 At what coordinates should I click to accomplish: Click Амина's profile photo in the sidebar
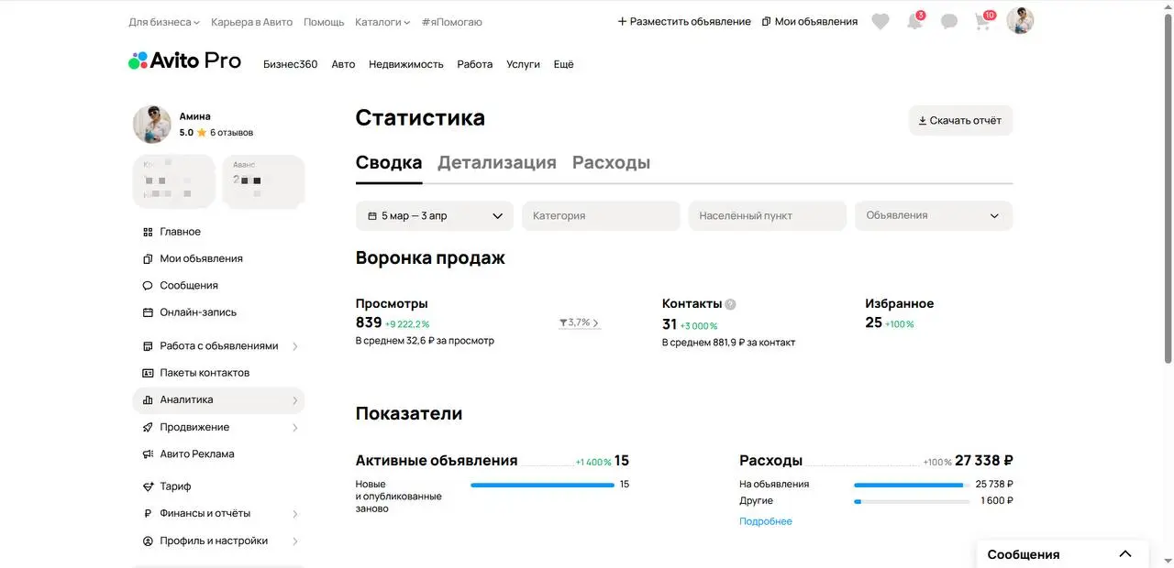point(152,125)
